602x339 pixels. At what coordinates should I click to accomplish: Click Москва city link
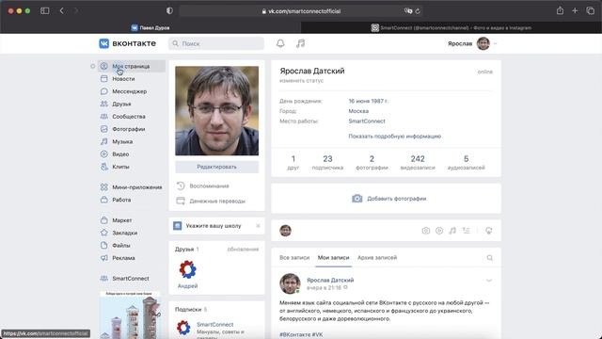(358, 111)
